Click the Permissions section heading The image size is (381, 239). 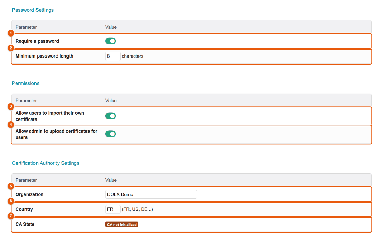25,83
